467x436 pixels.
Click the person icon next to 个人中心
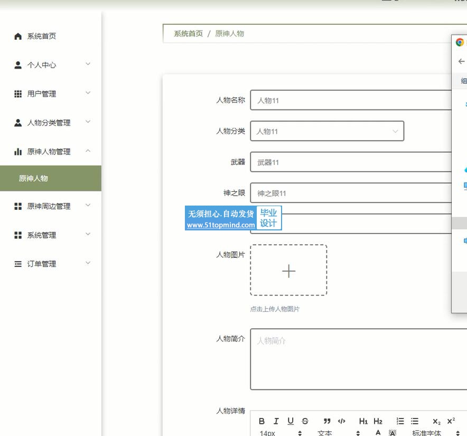18,65
